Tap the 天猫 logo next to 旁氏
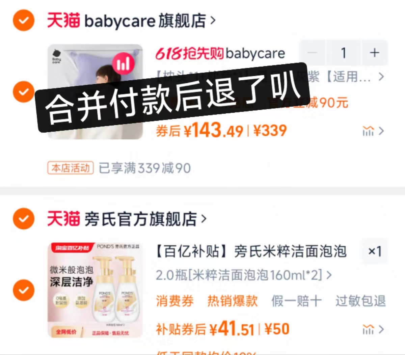Image resolution: width=405 pixels, height=355 pixels. coord(63,219)
